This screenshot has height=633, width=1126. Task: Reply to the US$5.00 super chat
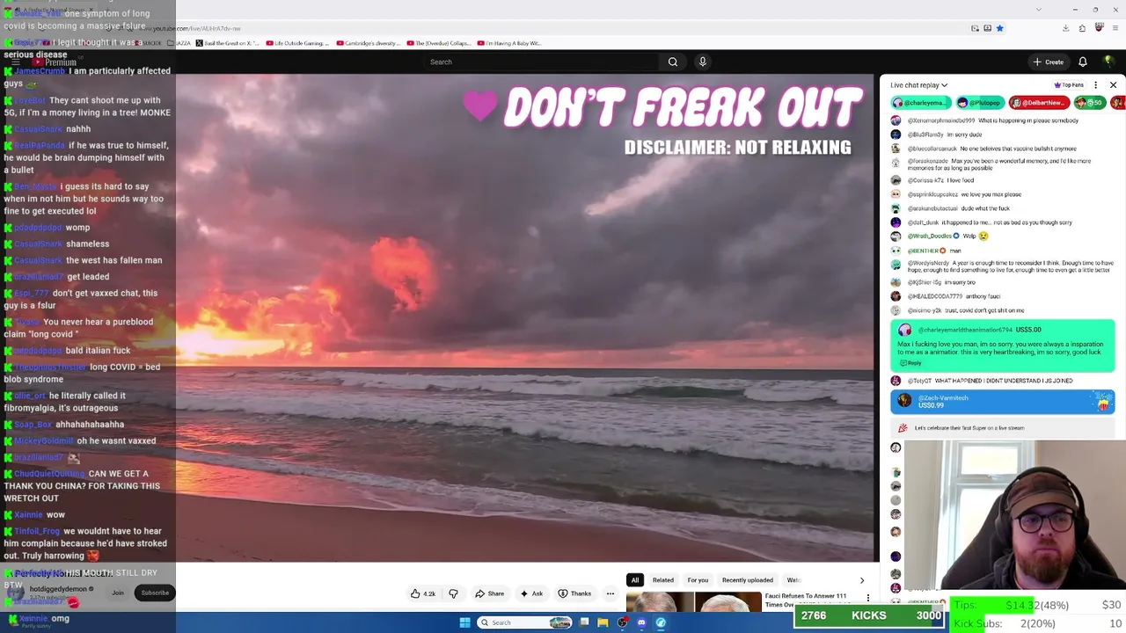pos(910,363)
